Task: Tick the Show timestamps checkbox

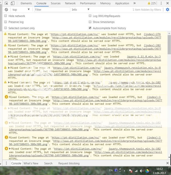Action: (x=90, y=22)
